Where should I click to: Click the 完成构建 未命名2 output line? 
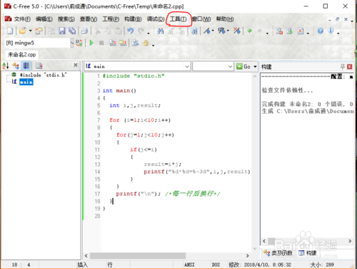307,104
